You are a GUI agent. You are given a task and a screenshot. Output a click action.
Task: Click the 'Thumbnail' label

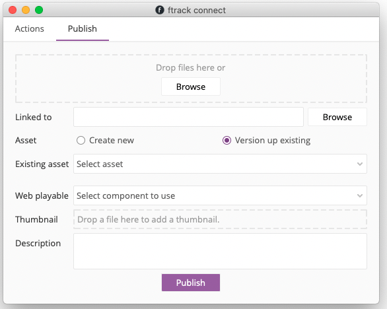tap(36, 219)
